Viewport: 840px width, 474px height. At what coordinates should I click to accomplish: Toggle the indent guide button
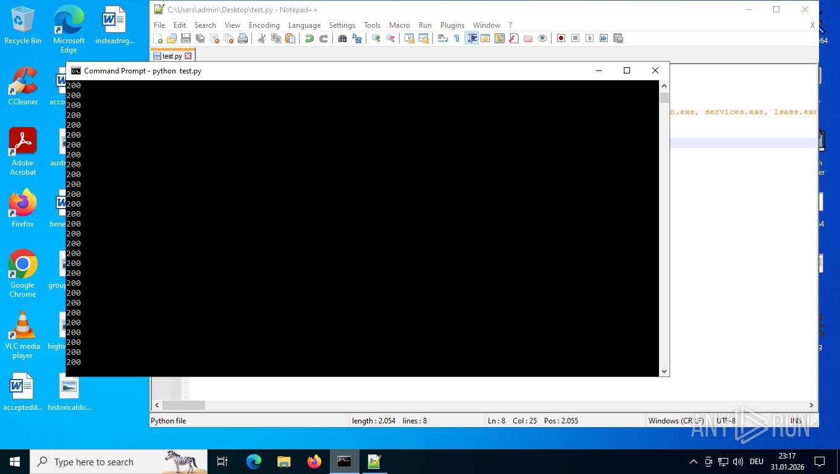[472, 38]
